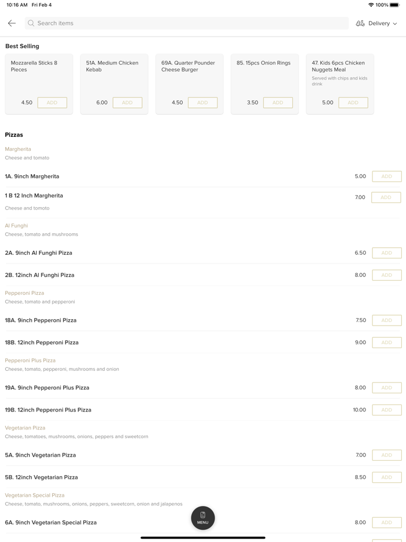Add 1A 9inch Margherita pizza
406x542 pixels.
pyautogui.click(x=387, y=176)
